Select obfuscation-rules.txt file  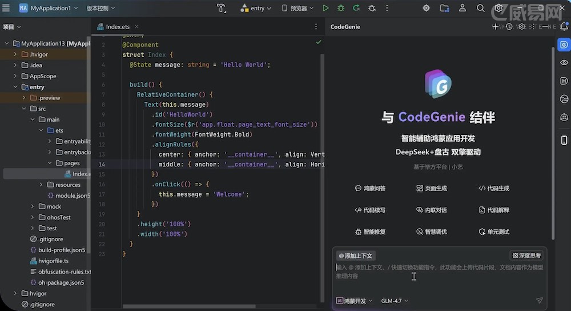(61, 272)
